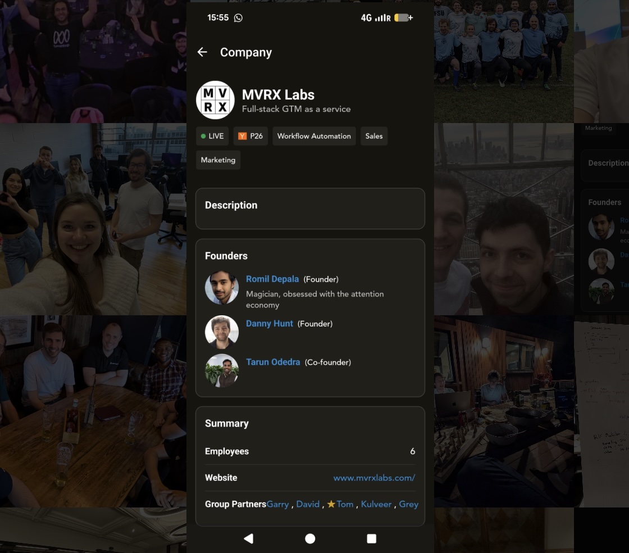Tap the Summary section heading
The height and width of the screenshot is (553, 629).
point(227,423)
